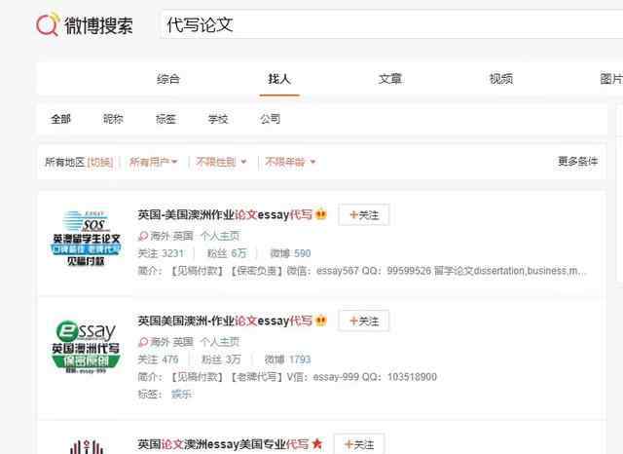Open the SOS 英澳留学生论文 avatar
Screen dimensions: 623x454
(87, 238)
